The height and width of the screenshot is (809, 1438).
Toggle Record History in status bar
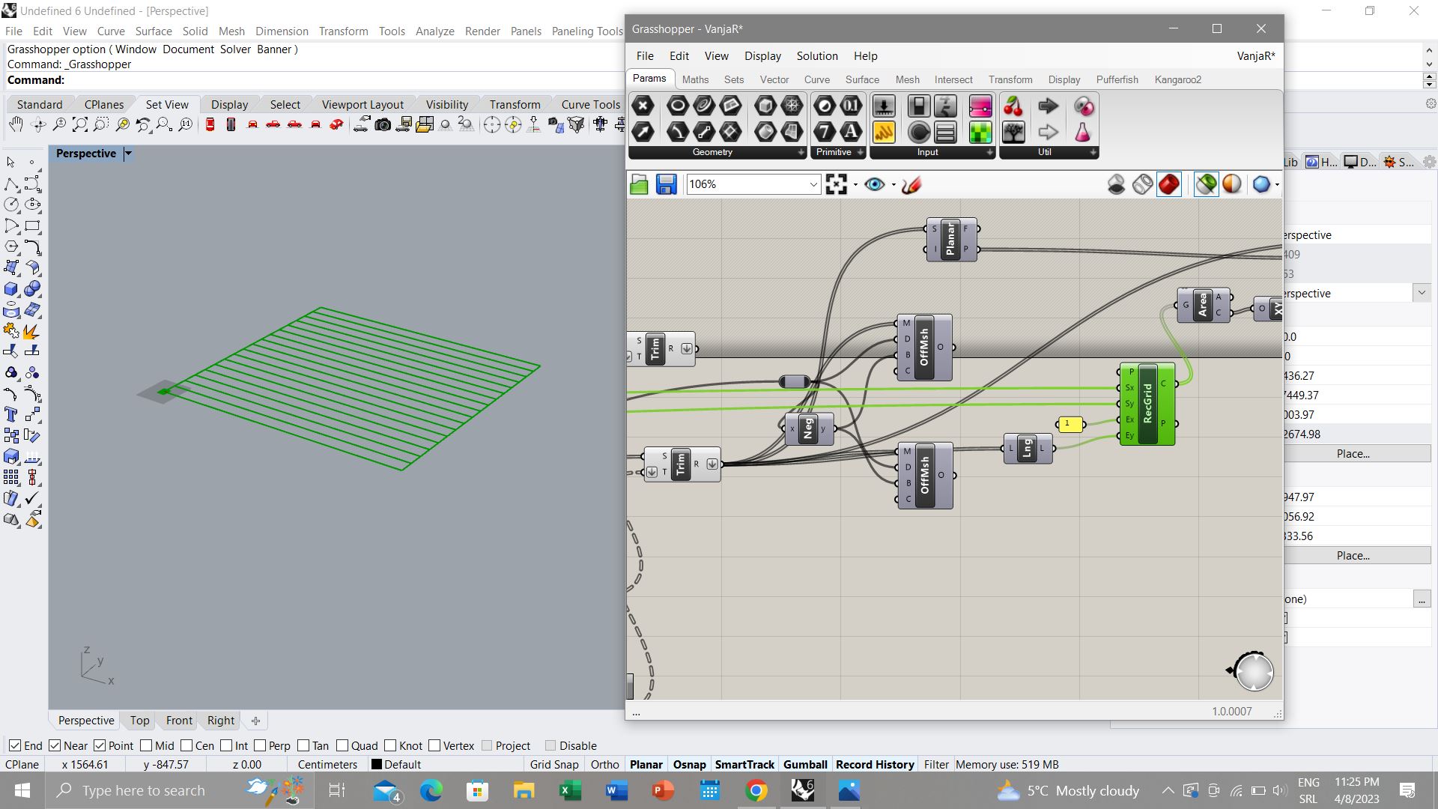[x=875, y=765]
